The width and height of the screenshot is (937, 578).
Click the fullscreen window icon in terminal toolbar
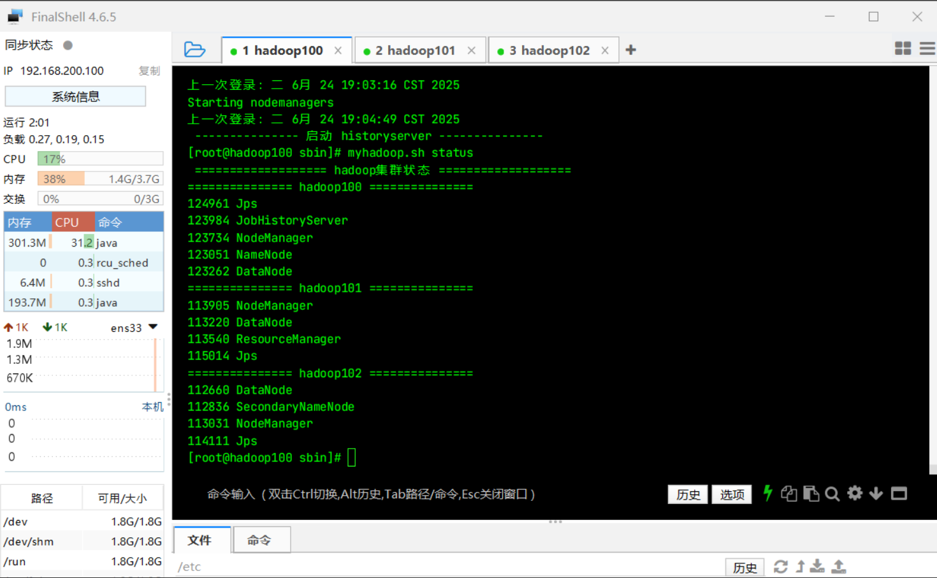pos(899,494)
